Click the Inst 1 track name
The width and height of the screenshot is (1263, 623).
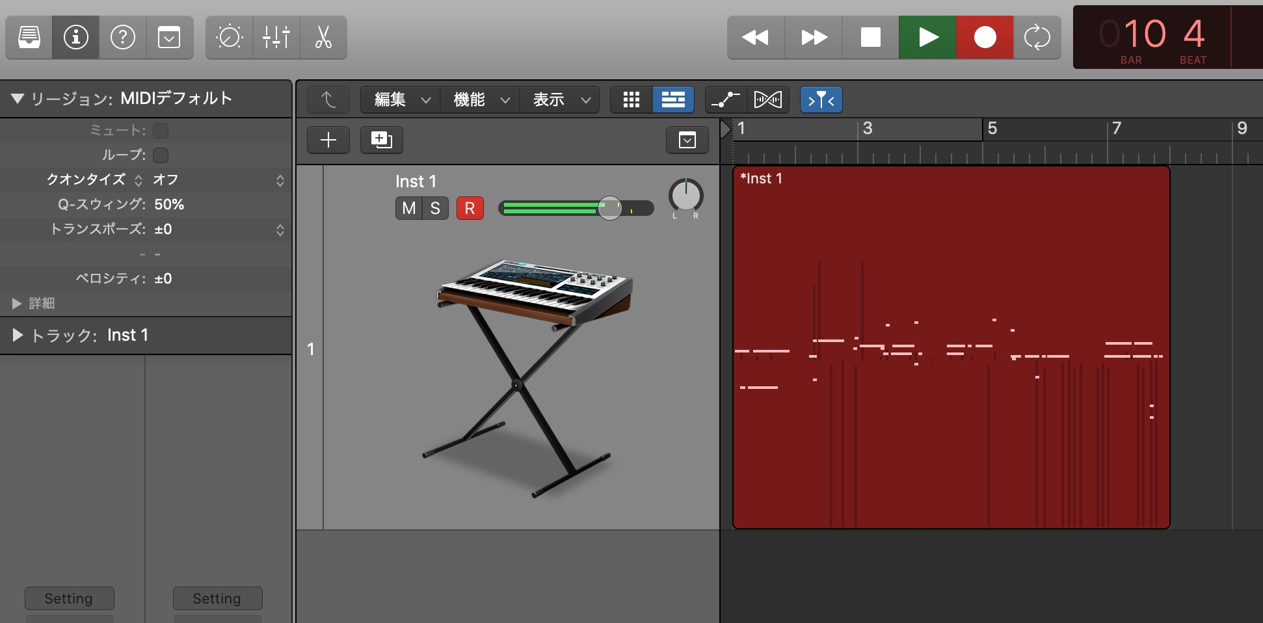coord(416,181)
